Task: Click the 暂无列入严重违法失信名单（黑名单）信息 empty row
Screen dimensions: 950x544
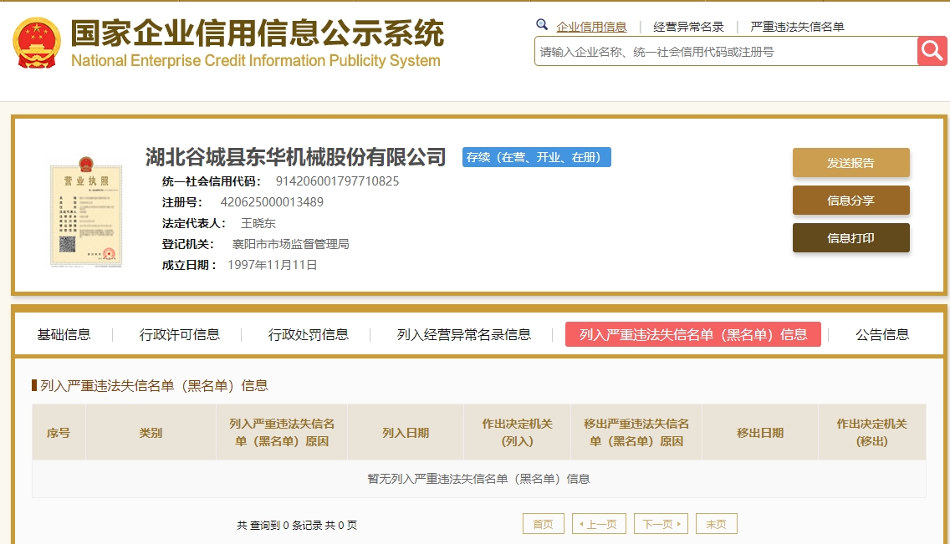Action: coord(478,479)
